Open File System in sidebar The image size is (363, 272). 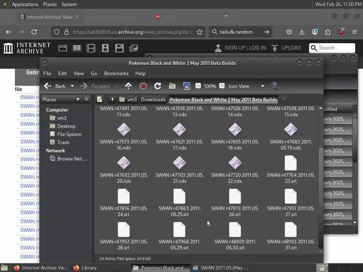[69, 134]
